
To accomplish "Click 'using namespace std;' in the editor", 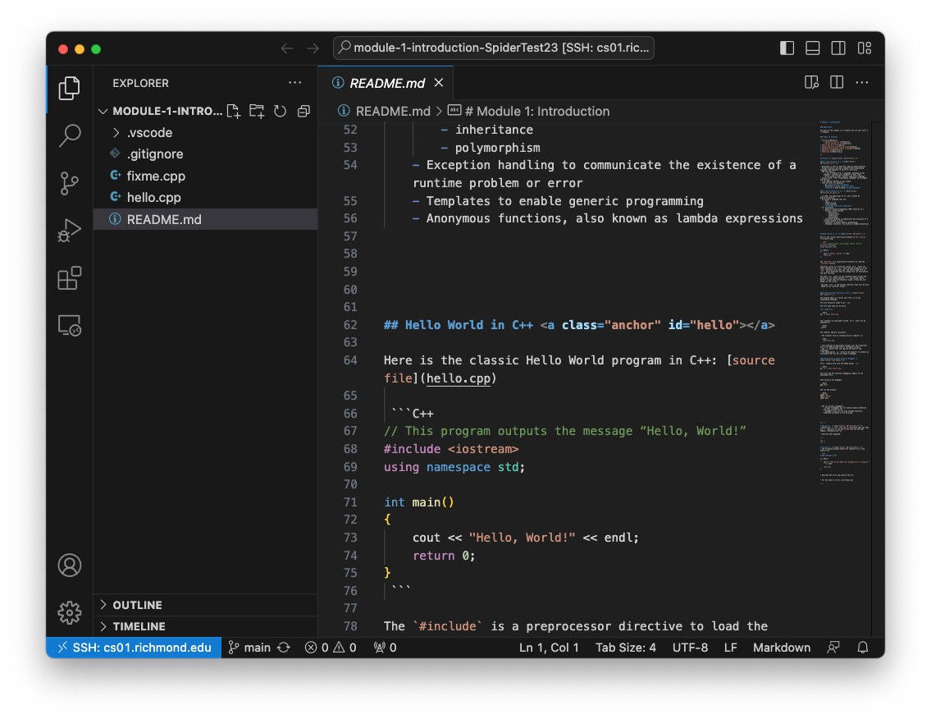I will (454, 467).
